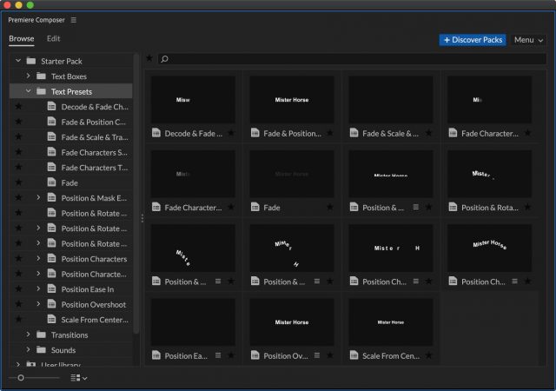The height and width of the screenshot is (391, 556).
Task: Favorite the Decode & Fade thumbnail star
Action: 231,134
